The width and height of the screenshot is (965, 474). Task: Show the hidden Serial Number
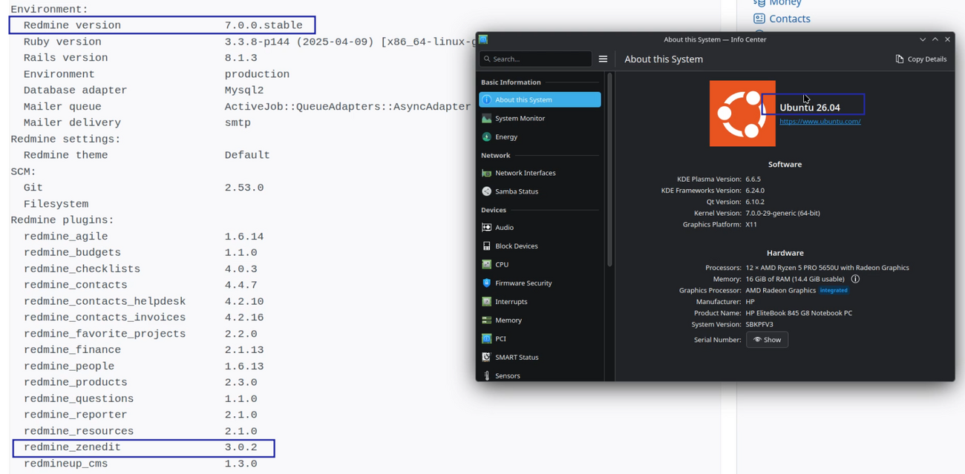click(767, 340)
